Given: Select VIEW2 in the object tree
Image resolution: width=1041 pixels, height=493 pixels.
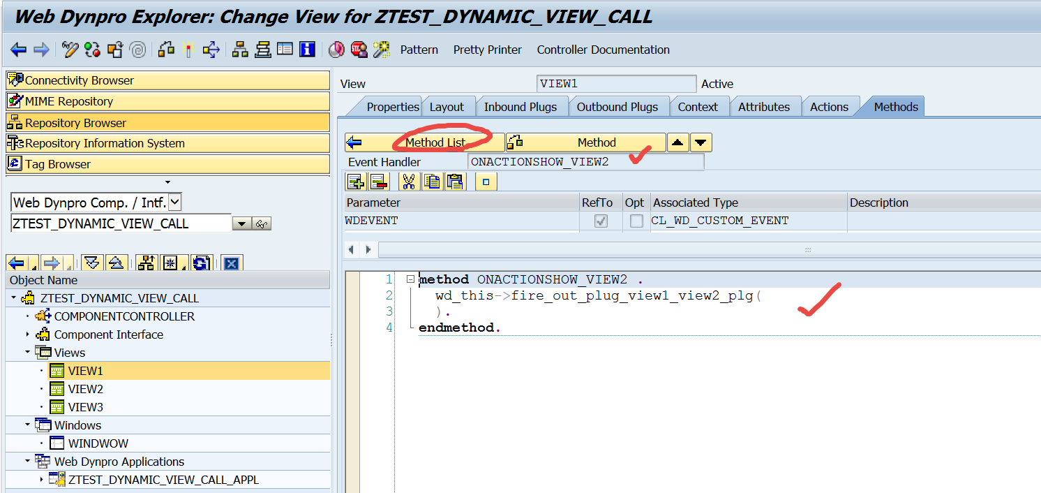Looking at the screenshot, I should 85,389.
